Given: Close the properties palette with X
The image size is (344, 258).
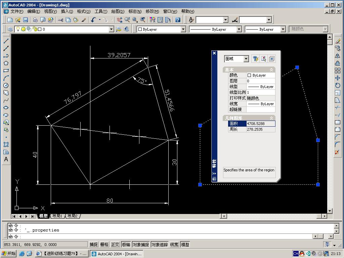Looking at the screenshot, I should click(214, 53).
